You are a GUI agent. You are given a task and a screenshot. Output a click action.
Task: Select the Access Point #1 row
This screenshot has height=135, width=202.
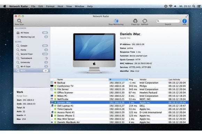click(x=119, y=112)
